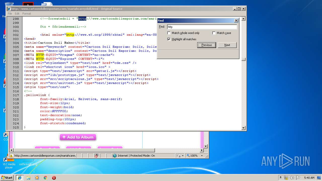
Task: Click browser page vertical scroll down arrow
Action: point(206,146)
